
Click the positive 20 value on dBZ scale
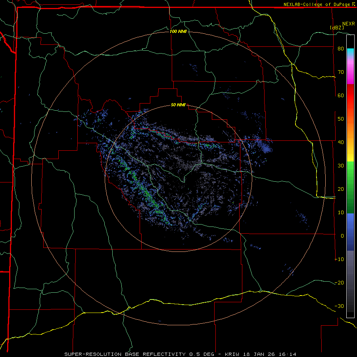pos(341,189)
